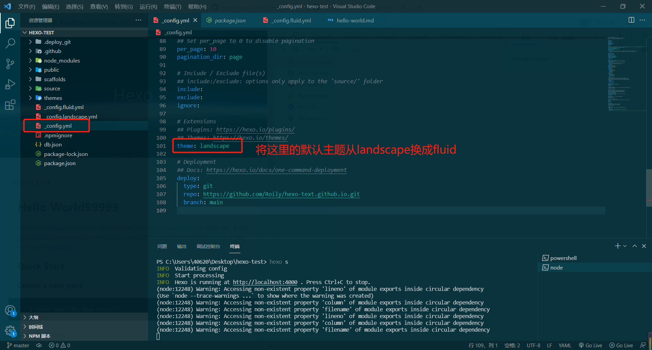Switch to the _config.fluid.yml editor tab
This screenshot has width=652, height=350.
pos(290,20)
